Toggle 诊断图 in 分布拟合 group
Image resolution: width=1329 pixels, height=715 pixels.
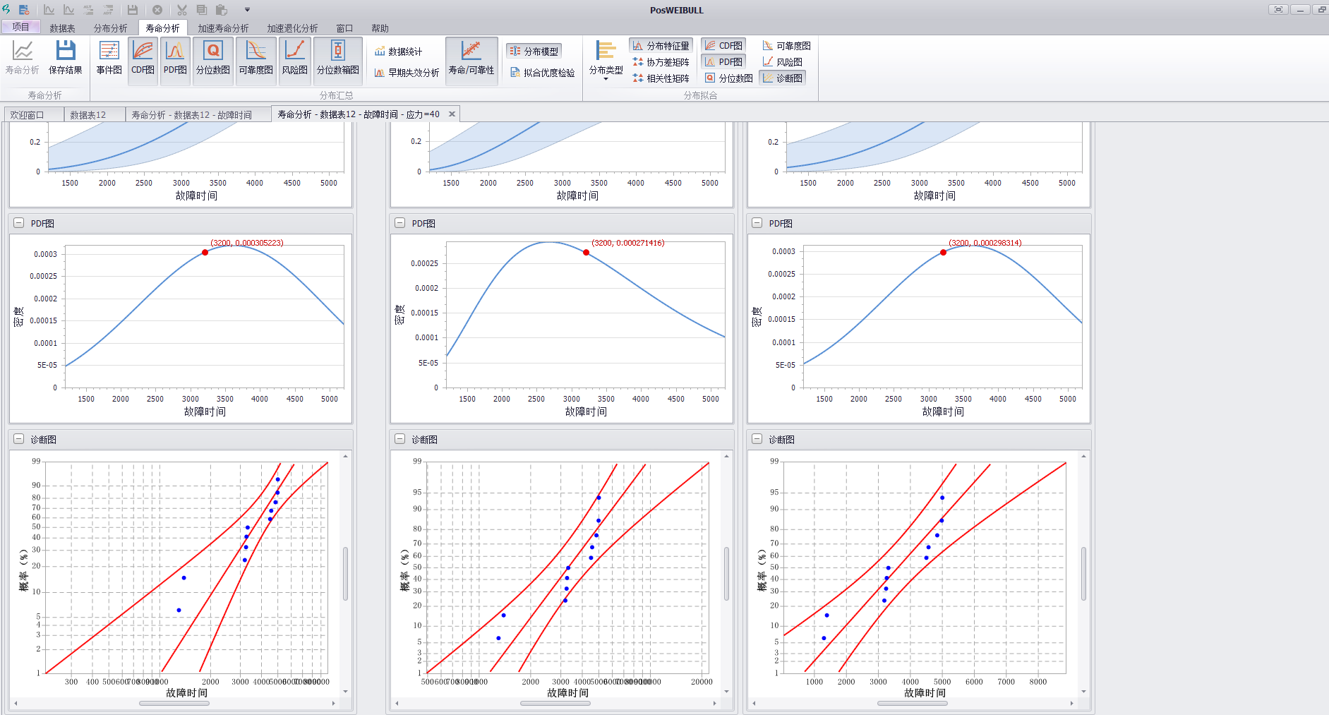pos(782,78)
